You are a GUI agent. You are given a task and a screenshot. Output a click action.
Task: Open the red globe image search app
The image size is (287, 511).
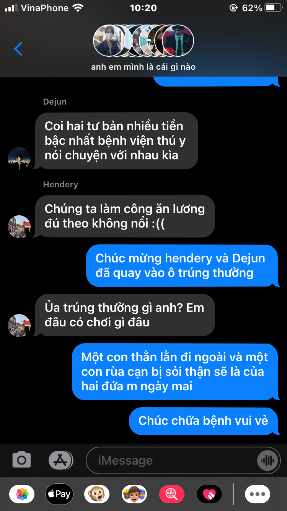tap(172, 494)
